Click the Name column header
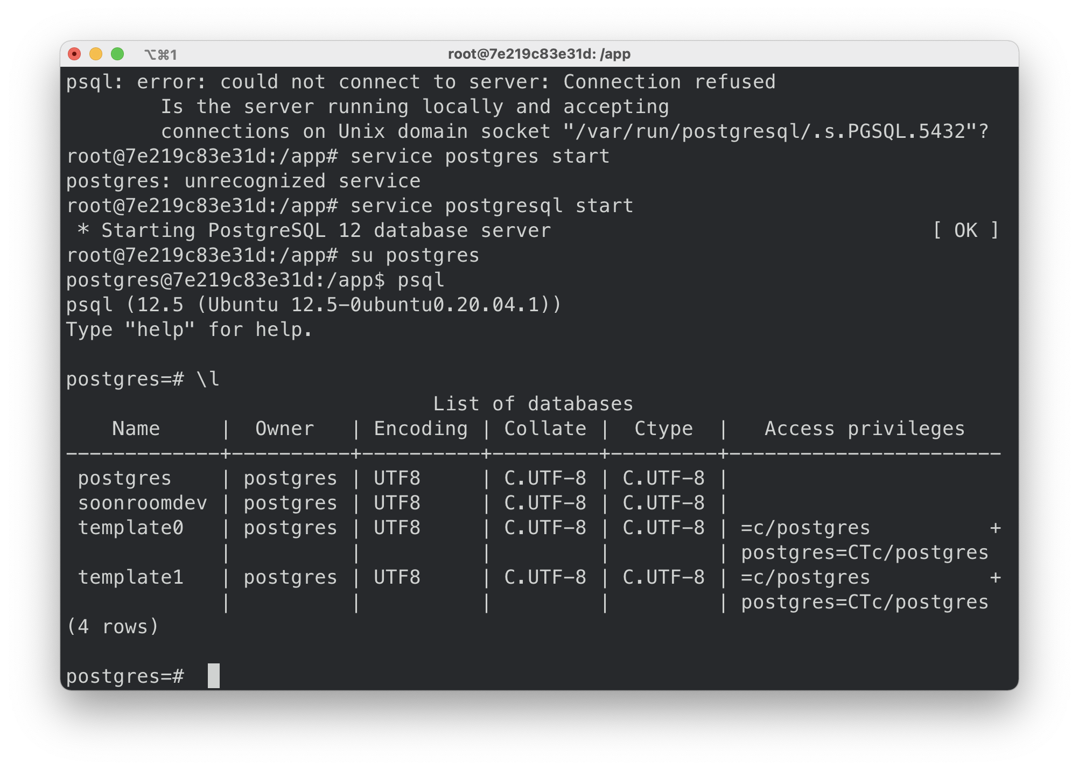 [136, 429]
